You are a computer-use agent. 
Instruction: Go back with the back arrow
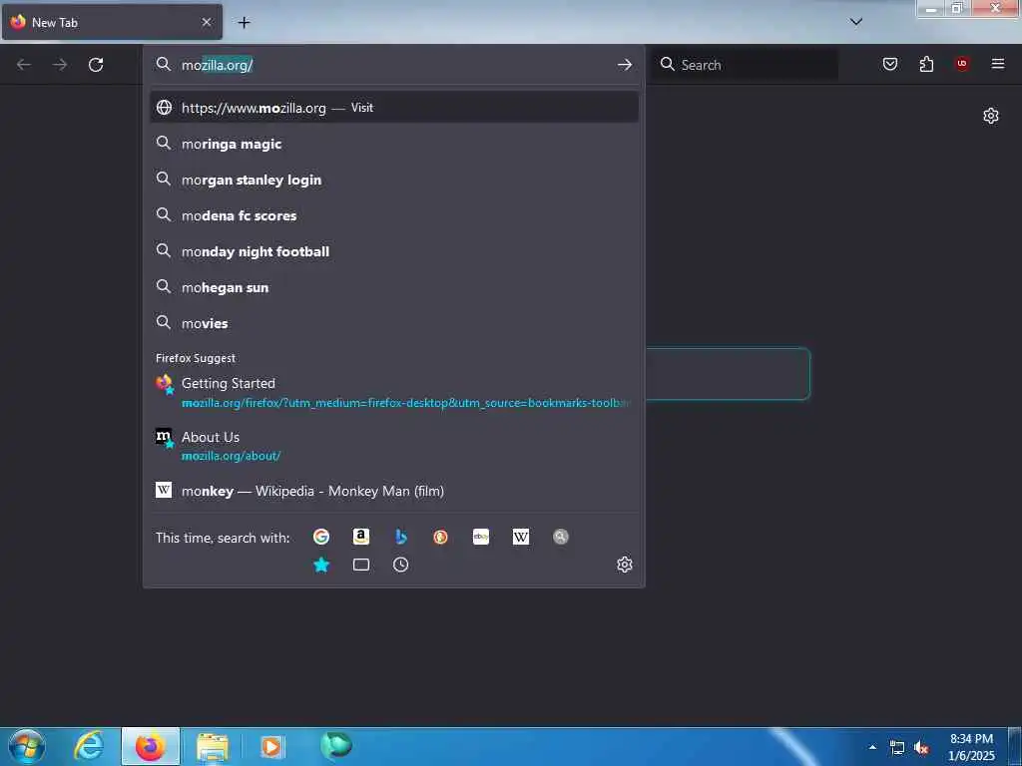(24, 65)
